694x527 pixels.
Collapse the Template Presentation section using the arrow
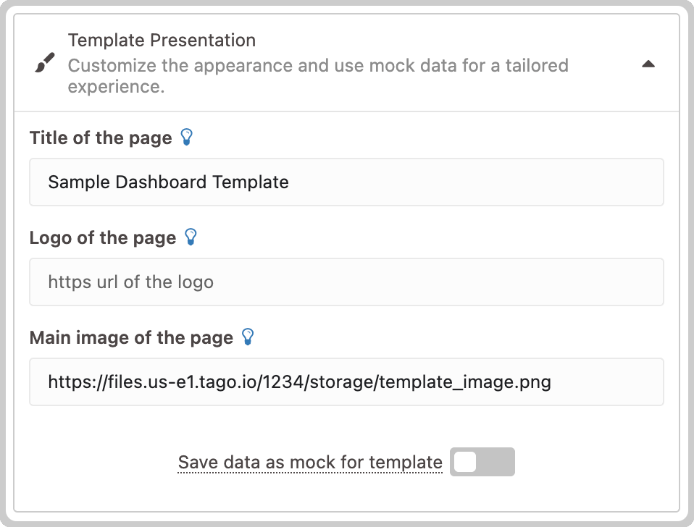click(x=648, y=64)
